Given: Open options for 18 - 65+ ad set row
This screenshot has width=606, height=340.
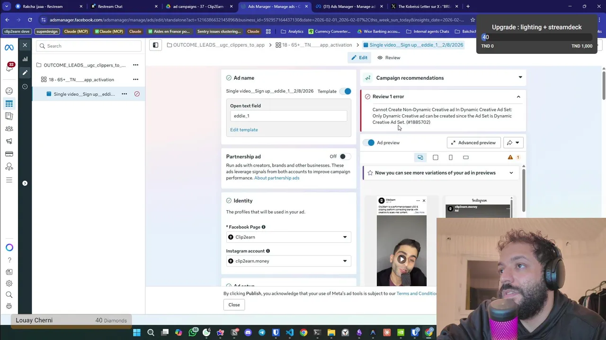Looking at the screenshot, I should click(x=135, y=79).
